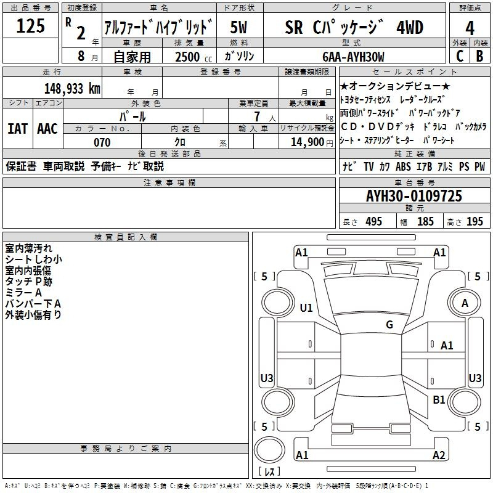This screenshot has height=493, width=493.
Task: Click the G windshield mark on car diagram
Action: 389,325
